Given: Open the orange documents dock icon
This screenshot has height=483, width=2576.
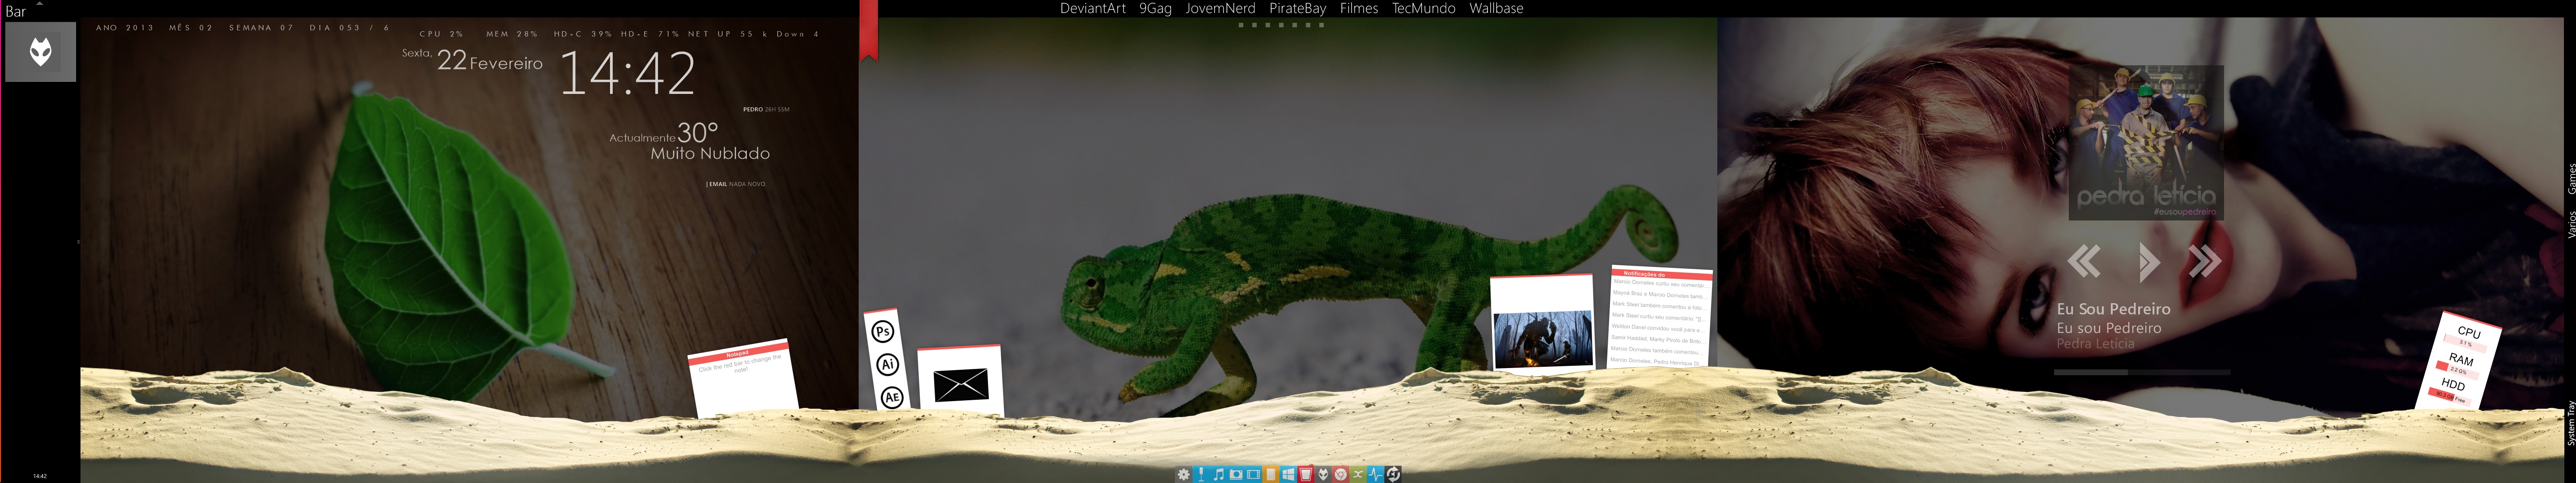Looking at the screenshot, I should pyautogui.click(x=1271, y=474).
